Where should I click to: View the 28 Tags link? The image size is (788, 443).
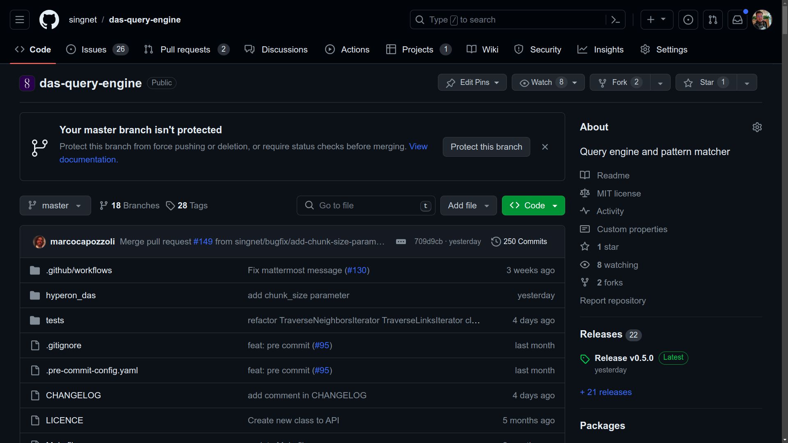click(187, 206)
